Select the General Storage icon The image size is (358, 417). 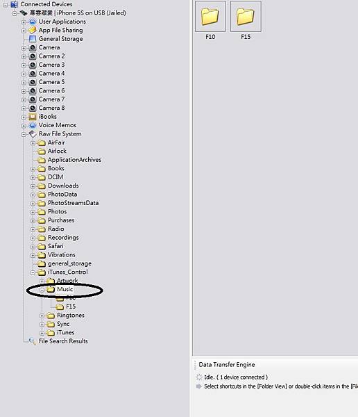click(33, 39)
